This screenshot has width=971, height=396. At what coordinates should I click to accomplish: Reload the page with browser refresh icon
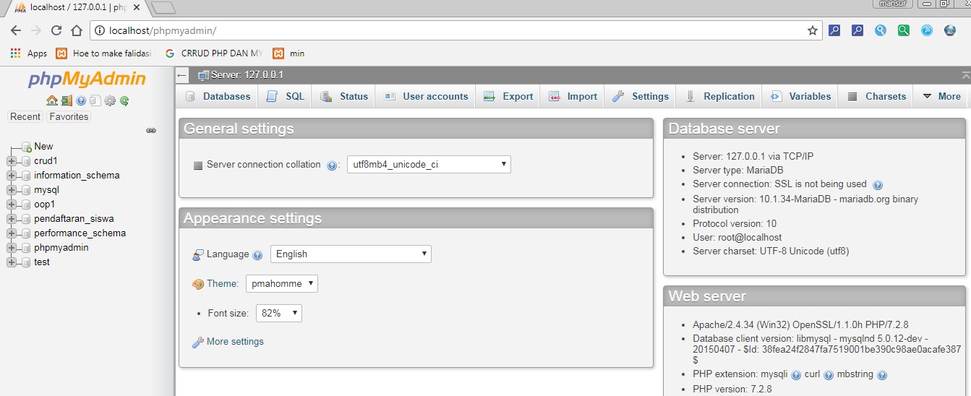point(56,30)
